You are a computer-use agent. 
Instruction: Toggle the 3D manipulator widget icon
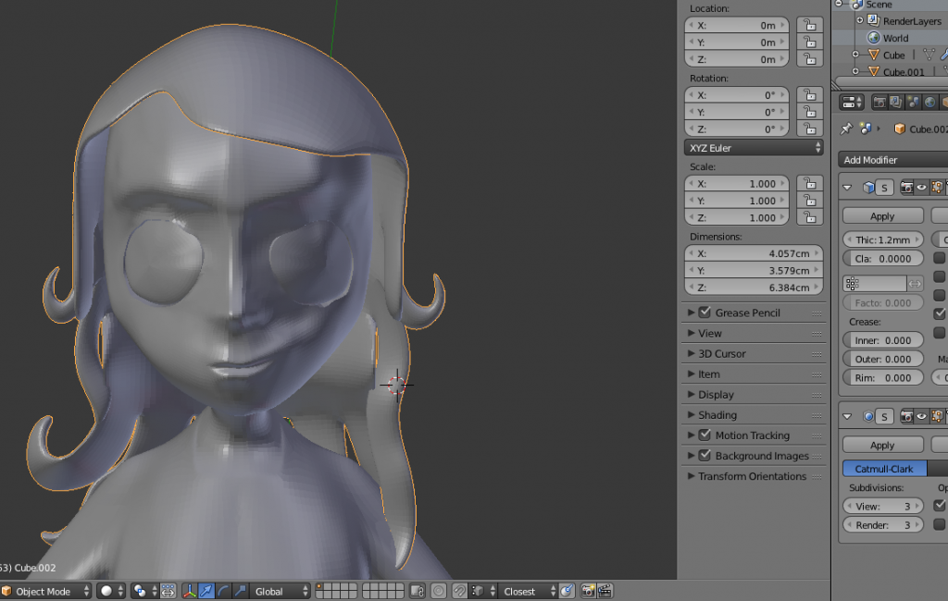[x=190, y=591]
